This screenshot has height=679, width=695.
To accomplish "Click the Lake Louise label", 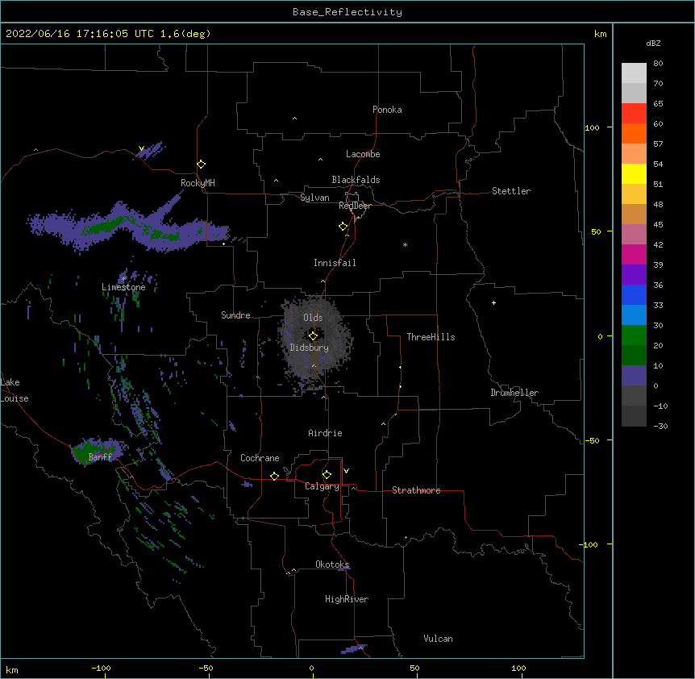I will 14,390.
